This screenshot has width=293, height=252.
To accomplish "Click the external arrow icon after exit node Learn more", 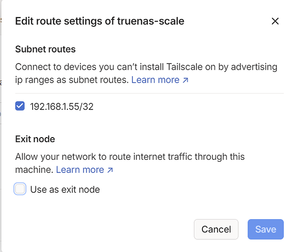I will point(110,170).
